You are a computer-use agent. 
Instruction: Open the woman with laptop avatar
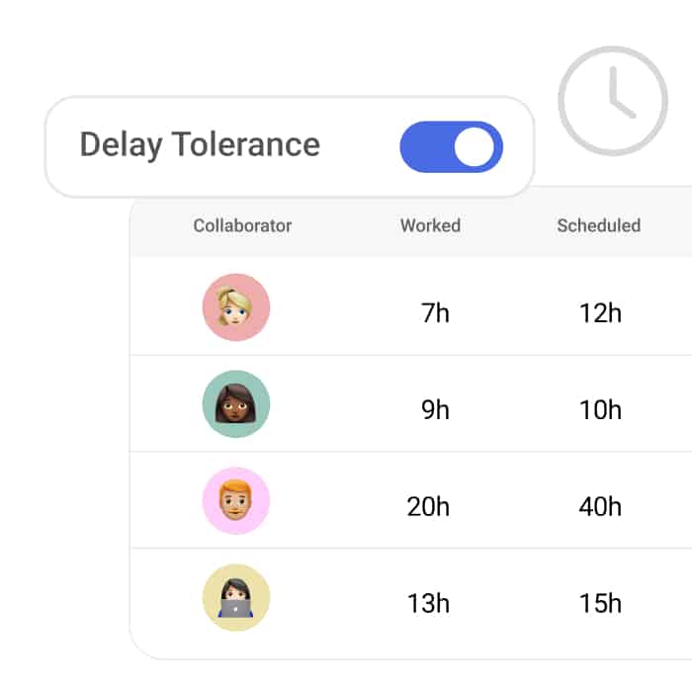point(236,597)
